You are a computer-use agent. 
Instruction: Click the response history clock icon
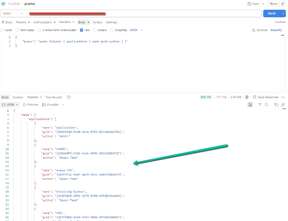69,97
